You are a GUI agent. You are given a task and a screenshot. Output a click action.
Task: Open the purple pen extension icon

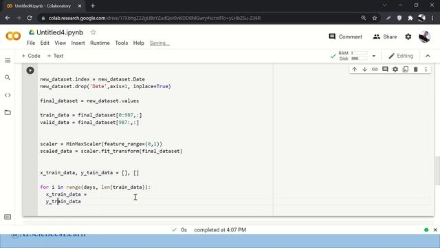point(388,18)
